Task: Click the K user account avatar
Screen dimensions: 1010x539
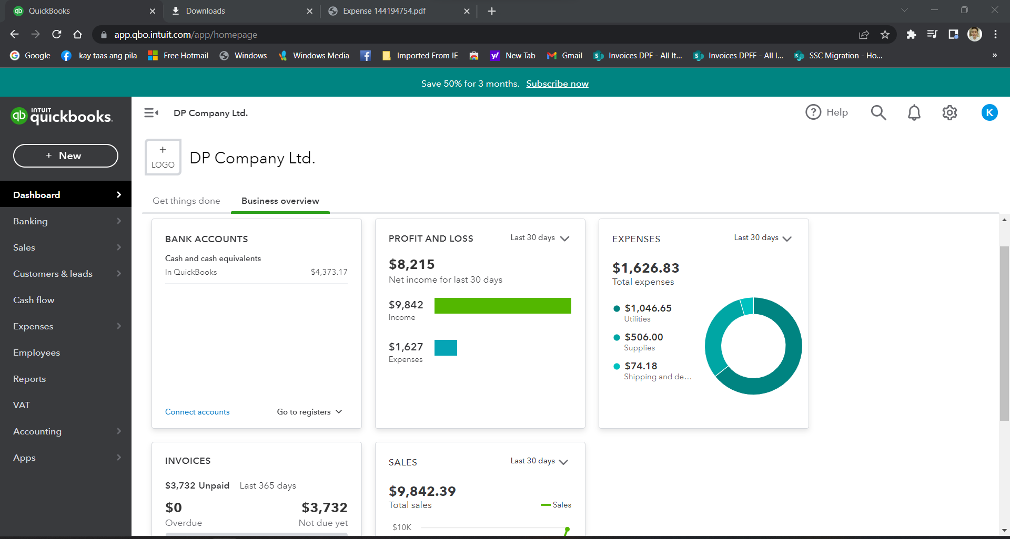Action: (x=989, y=112)
